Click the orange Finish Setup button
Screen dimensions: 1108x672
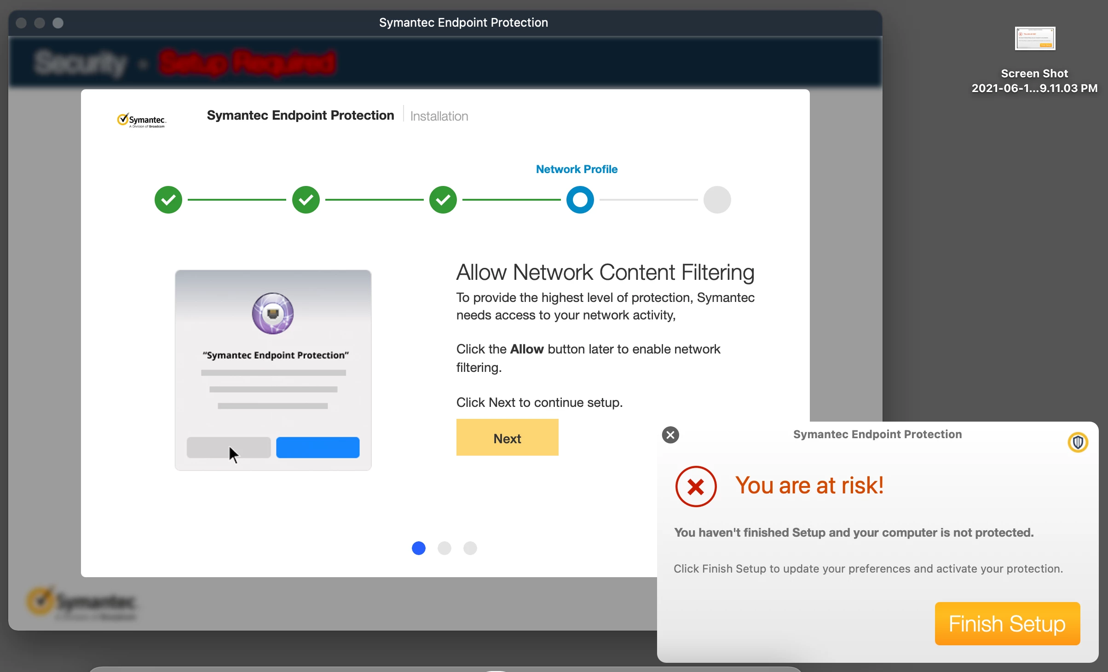(1007, 623)
